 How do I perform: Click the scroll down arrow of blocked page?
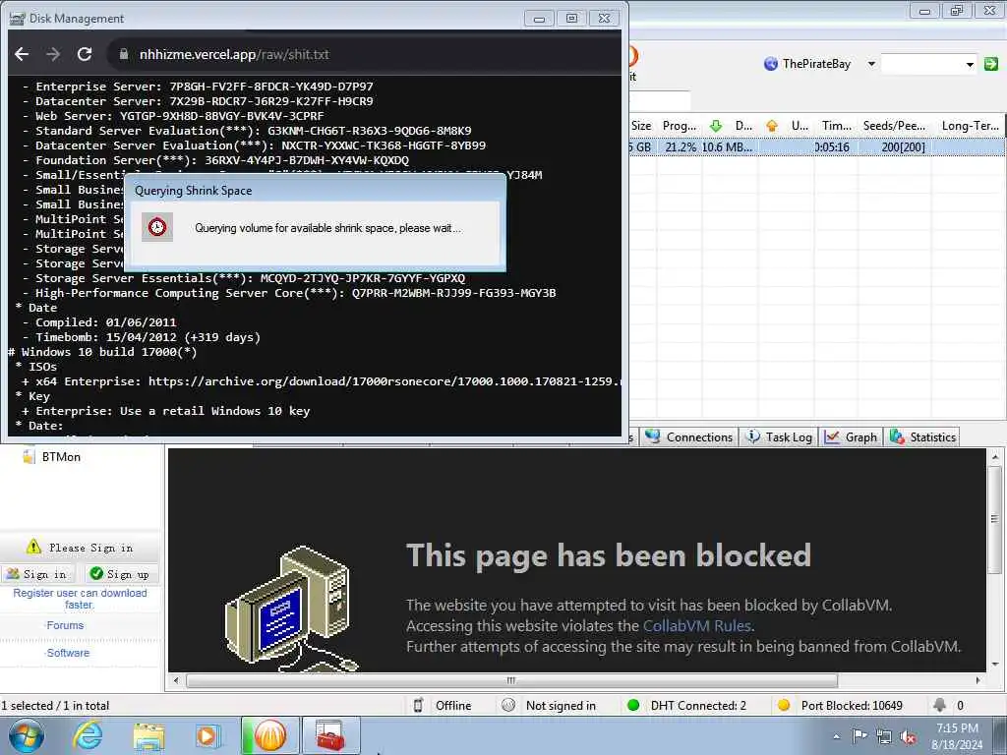tap(995, 665)
